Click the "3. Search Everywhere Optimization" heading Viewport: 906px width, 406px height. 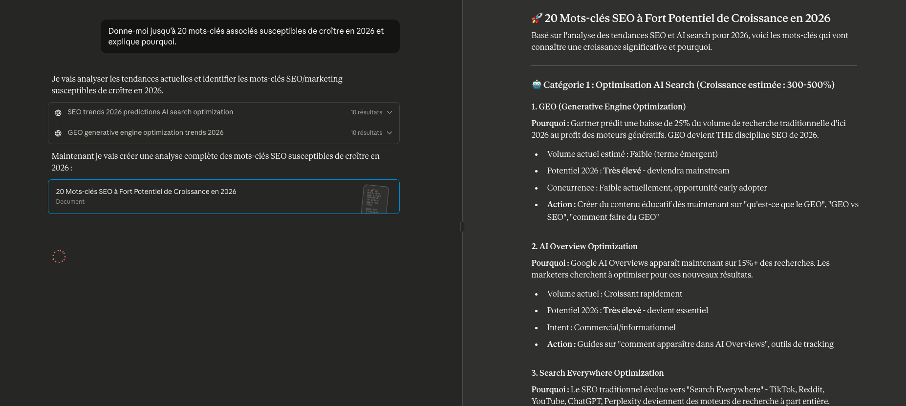pyautogui.click(x=597, y=373)
